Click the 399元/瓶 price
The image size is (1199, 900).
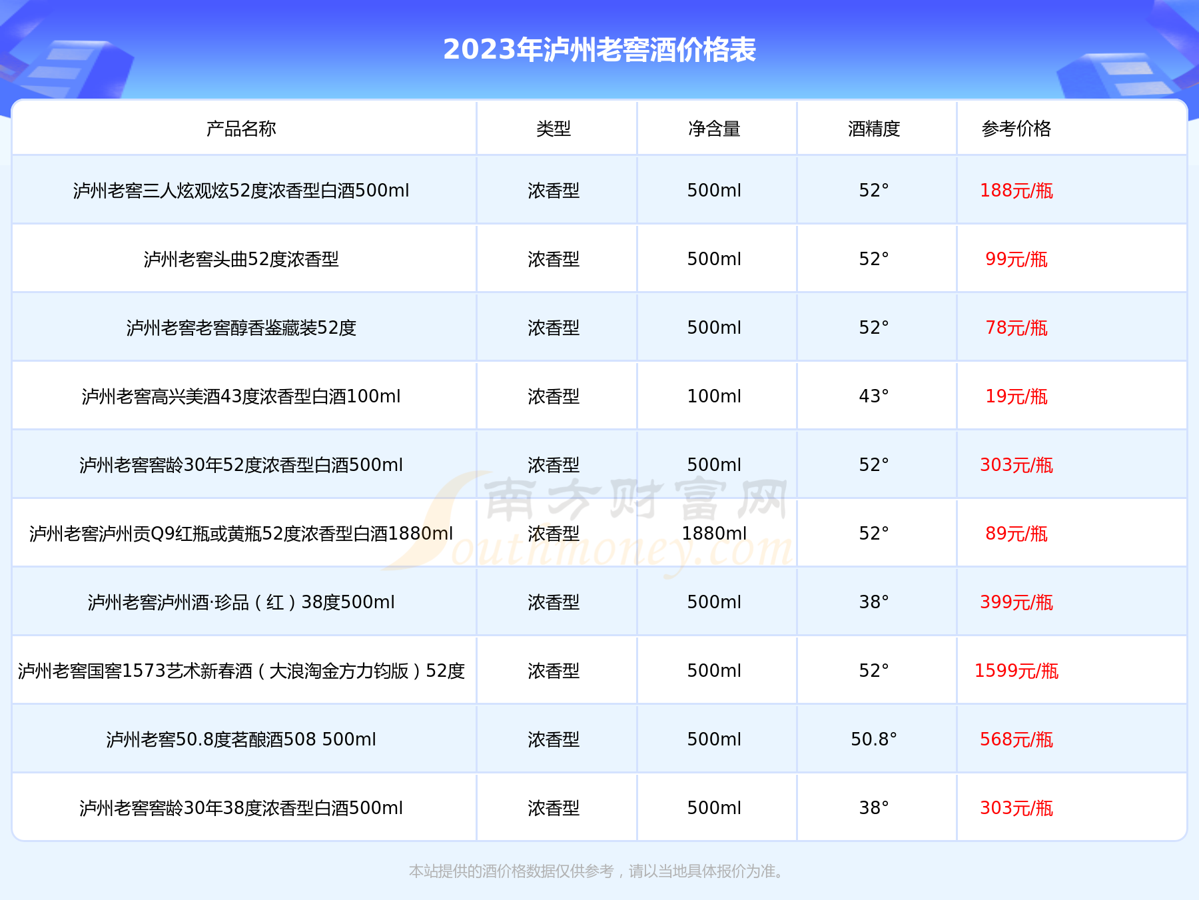pyautogui.click(x=1016, y=602)
